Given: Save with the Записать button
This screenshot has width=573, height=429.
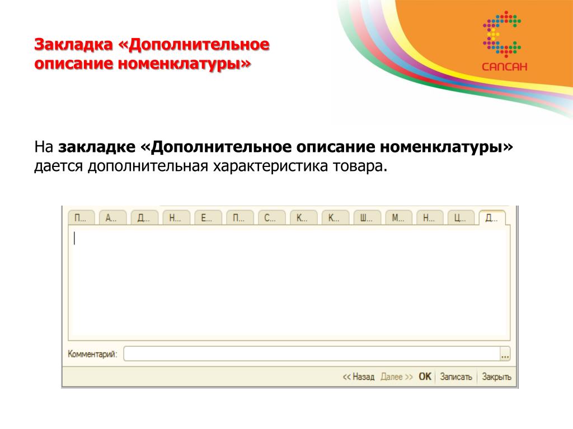Looking at the screenshot, I should 456,377.
